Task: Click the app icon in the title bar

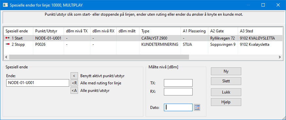Action: (x=5, y=5)
